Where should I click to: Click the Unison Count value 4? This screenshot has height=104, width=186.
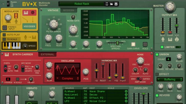pyautogui.click(x=168, y=59)
